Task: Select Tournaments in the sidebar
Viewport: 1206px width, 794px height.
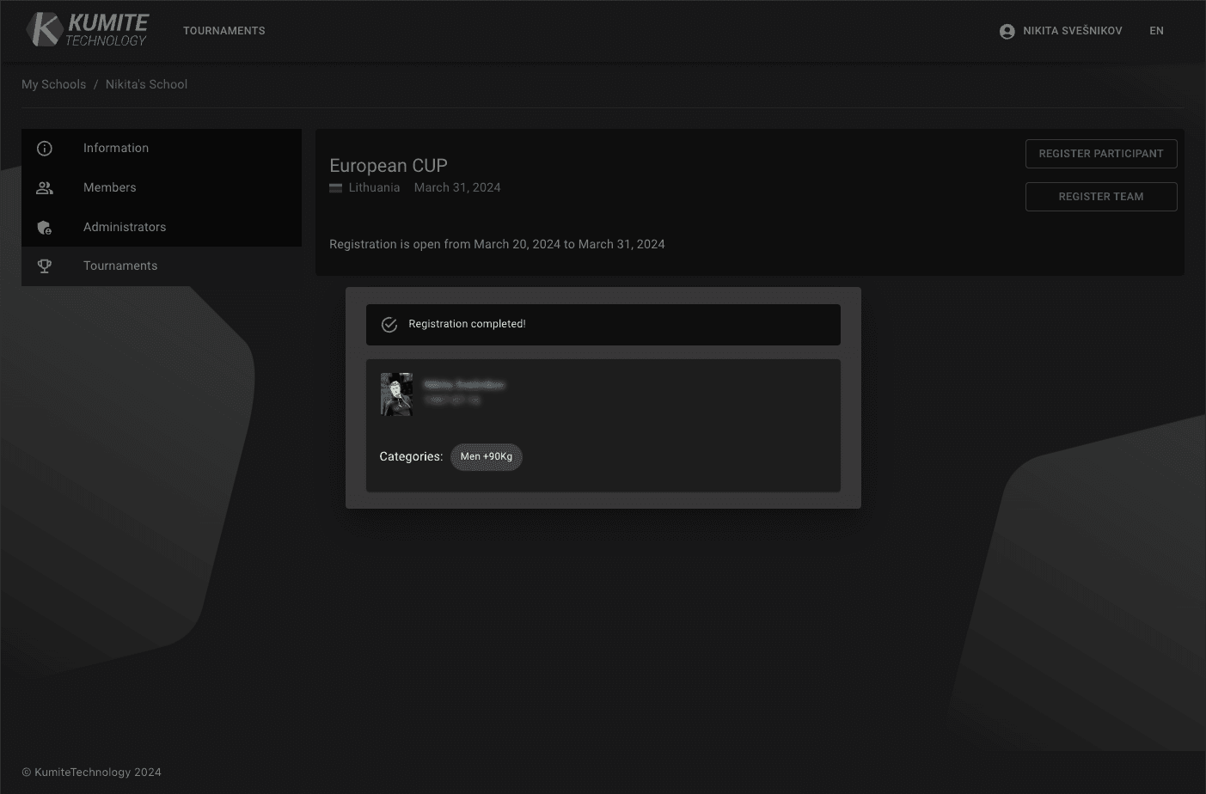Action: click(x=120, y=266)
